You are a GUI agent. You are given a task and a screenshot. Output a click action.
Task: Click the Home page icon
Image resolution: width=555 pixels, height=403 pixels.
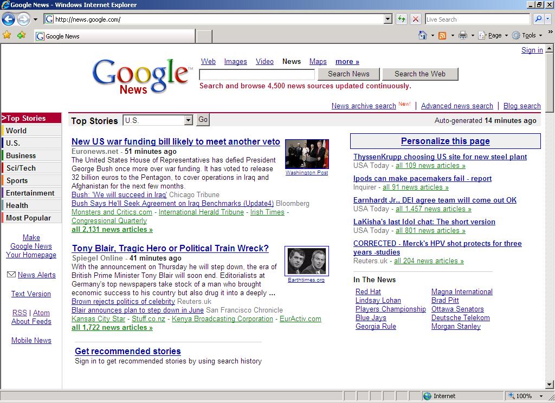(423, 35)
